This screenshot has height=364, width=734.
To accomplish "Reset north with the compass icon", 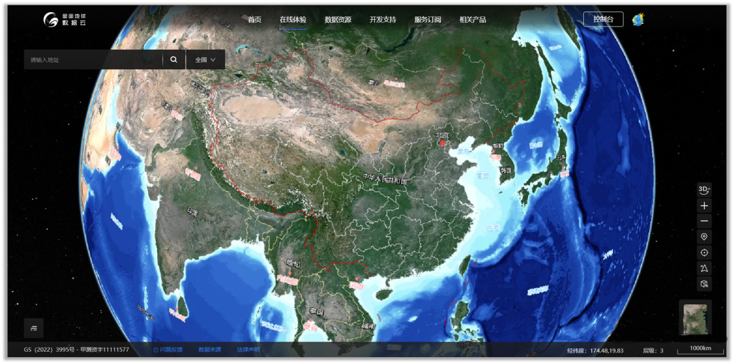I will pyautogui.click(x=704, y=268).
